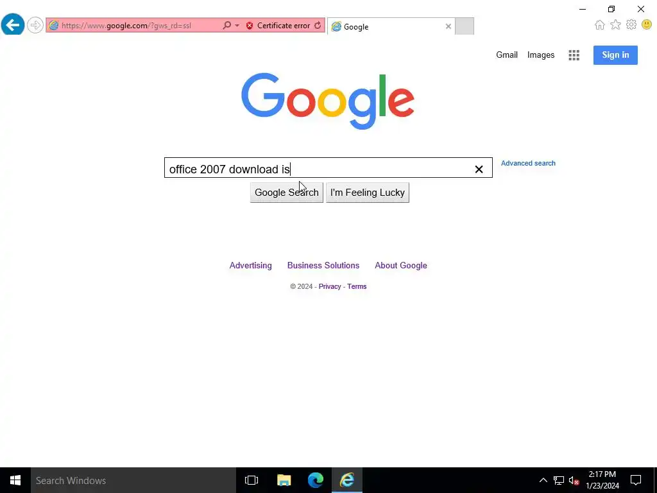
Task: Click I'm Feeling Lucky button
Action: 368,193
